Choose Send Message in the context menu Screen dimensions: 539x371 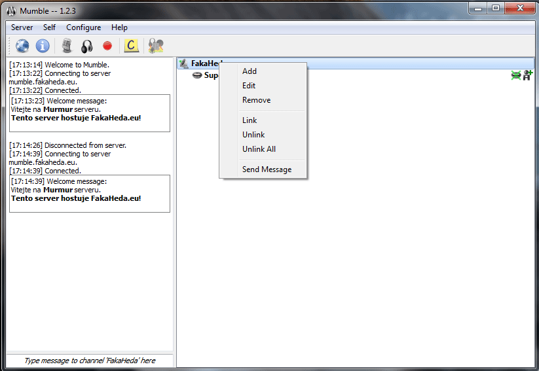tap(263, 169)
